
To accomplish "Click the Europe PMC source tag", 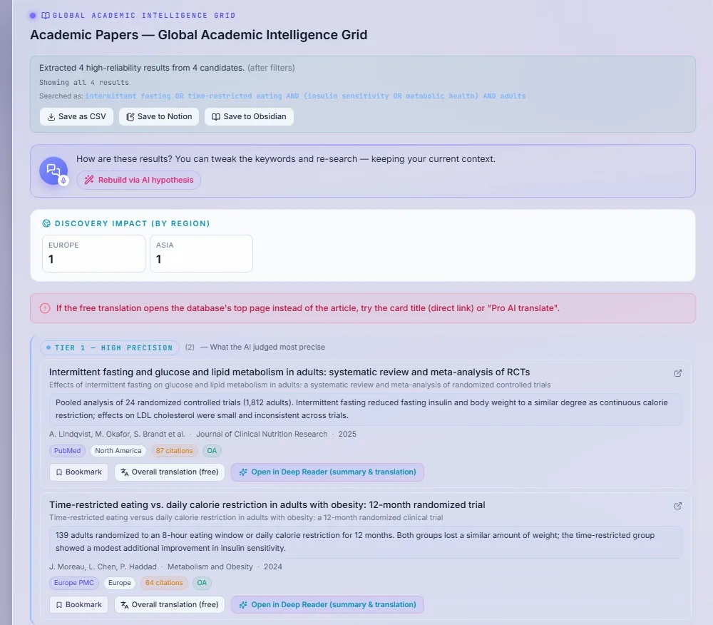I will coord(74,583).
